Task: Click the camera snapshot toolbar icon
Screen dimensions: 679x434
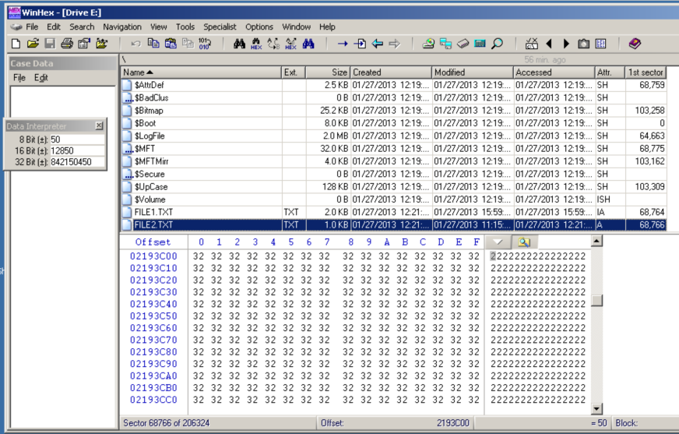Action: 583,44
